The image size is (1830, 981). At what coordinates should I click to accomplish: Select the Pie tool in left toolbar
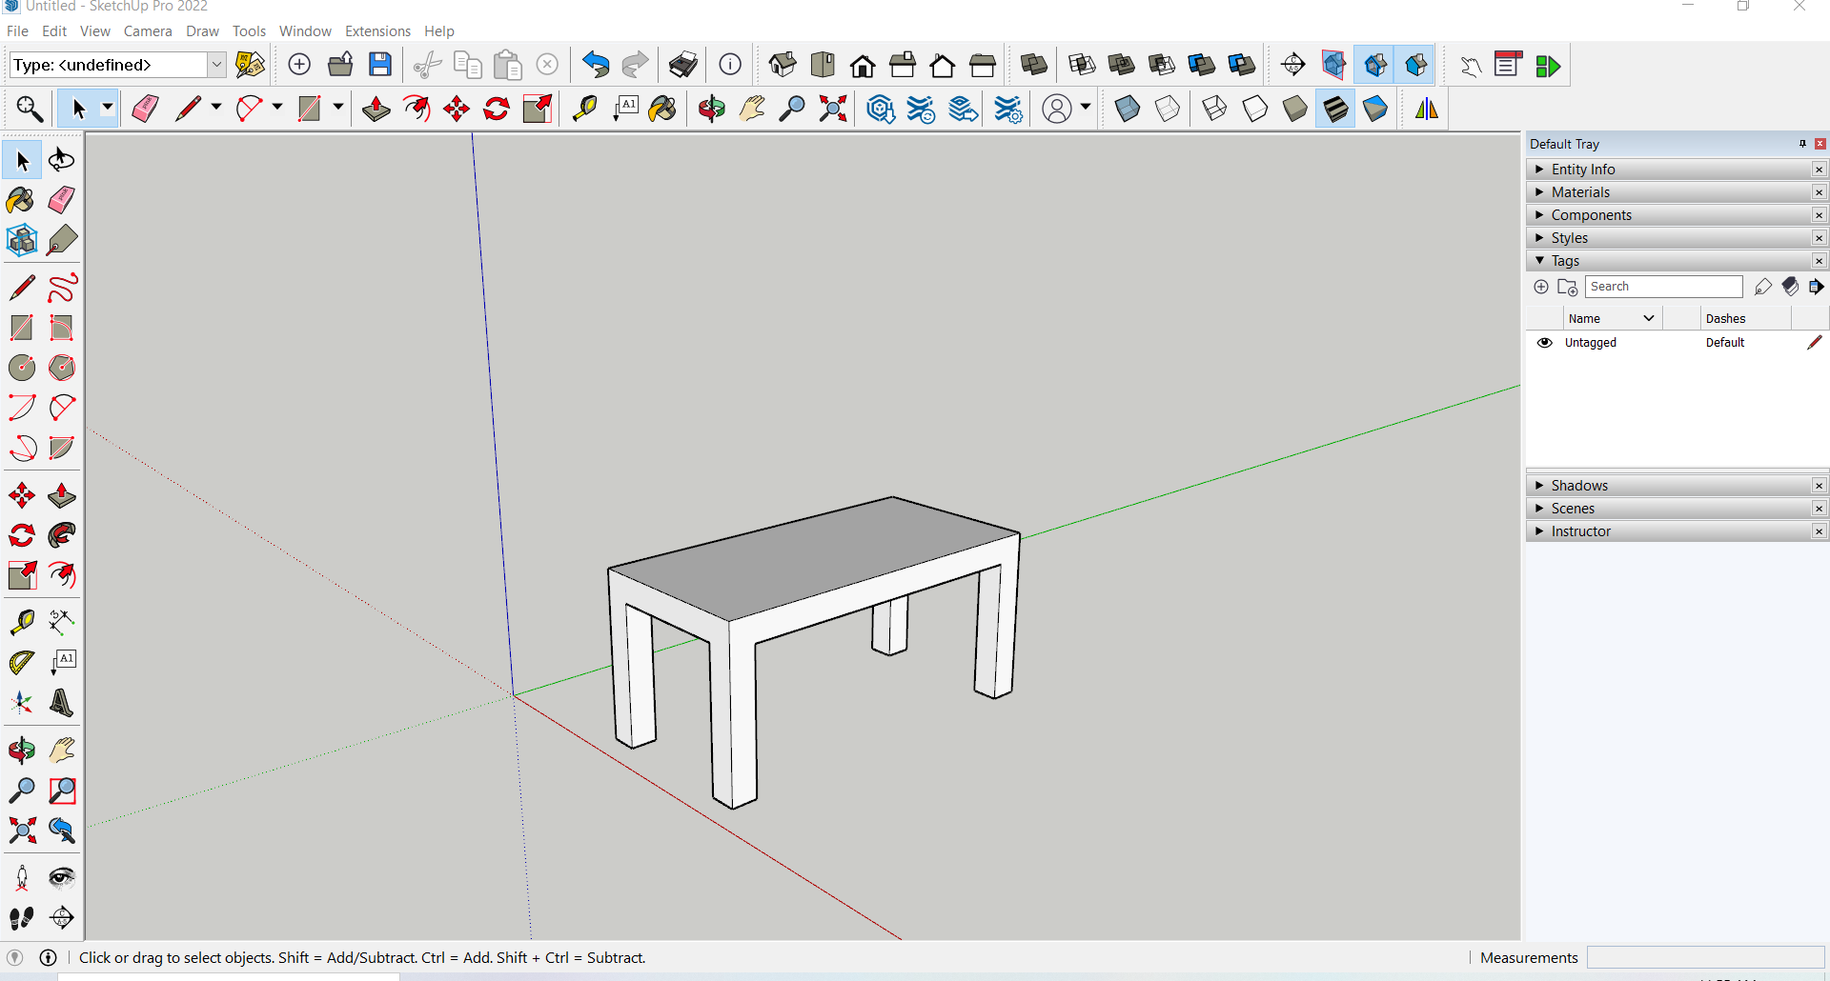click(x=62, y=448)
